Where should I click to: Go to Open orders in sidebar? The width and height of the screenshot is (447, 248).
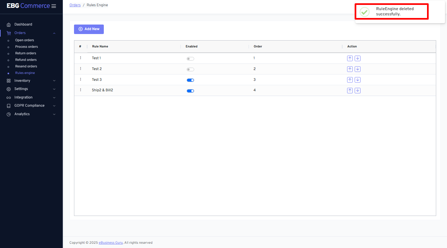[x=25, y=40]
